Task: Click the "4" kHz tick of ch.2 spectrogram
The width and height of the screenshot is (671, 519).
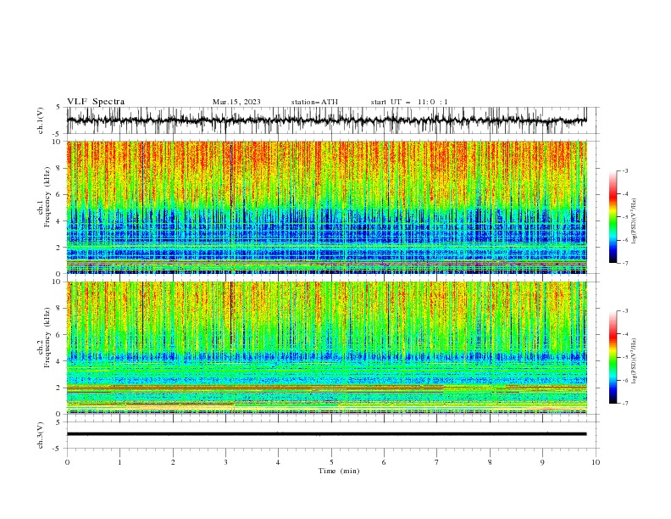Action: [x=60, y=361]
